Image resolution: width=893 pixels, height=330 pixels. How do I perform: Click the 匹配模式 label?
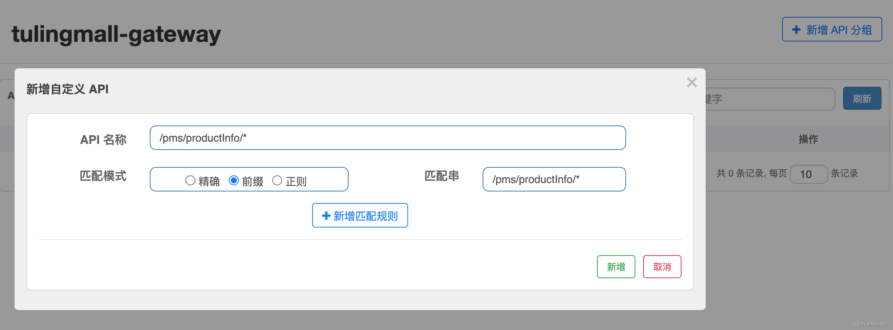pos(103,176)
